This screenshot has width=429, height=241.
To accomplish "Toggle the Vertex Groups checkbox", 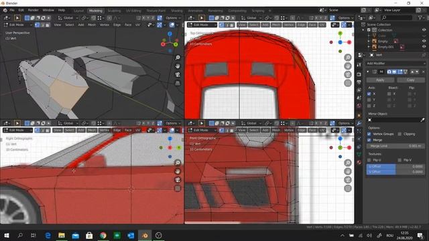I will [369, 134].
